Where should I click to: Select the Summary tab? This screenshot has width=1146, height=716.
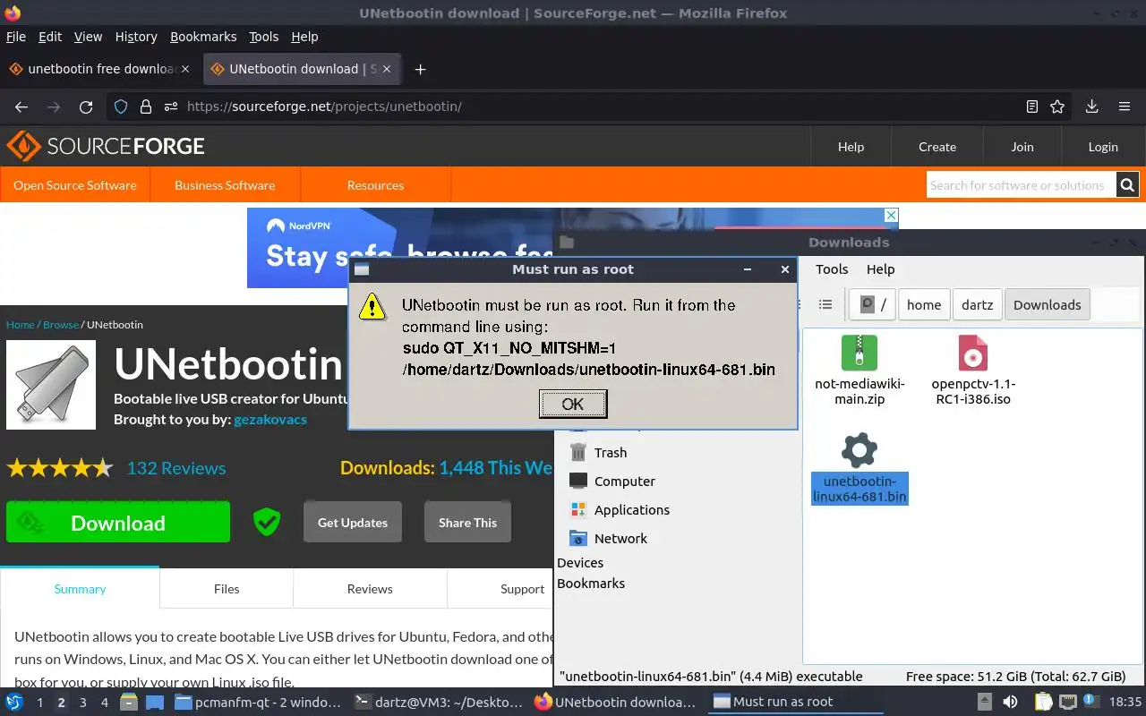(x=80, y=589)
